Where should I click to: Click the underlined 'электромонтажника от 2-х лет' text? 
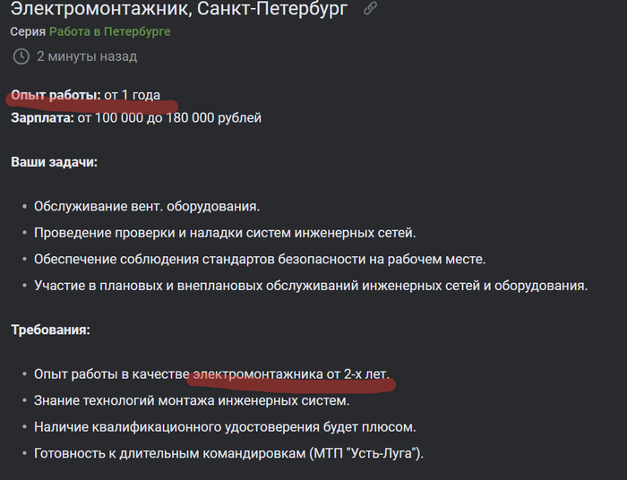coord(291,374)
